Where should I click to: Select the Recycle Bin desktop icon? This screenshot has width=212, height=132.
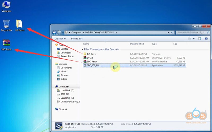point(6,25)
